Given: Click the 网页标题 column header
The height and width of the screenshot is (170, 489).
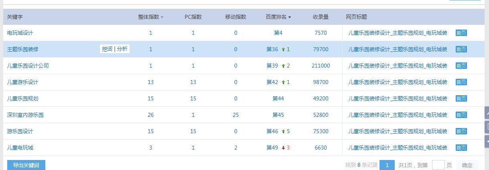Looking at the screenshot, I should (356, 17).
